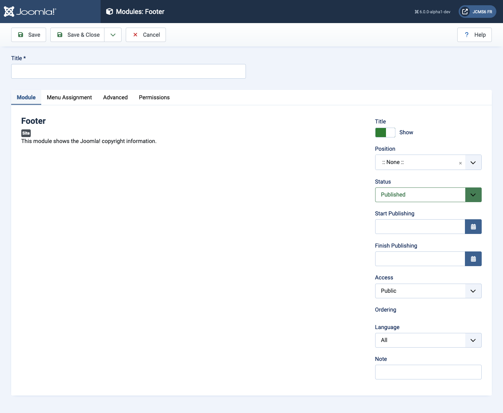503x413 pixels.
Task: Click the Note input field
Action: click(x=428, y=372)
